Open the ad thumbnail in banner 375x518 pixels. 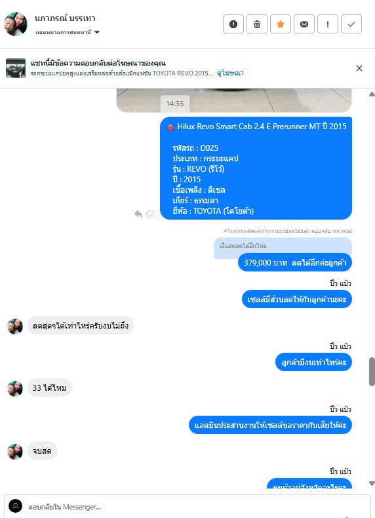[16, 68]
